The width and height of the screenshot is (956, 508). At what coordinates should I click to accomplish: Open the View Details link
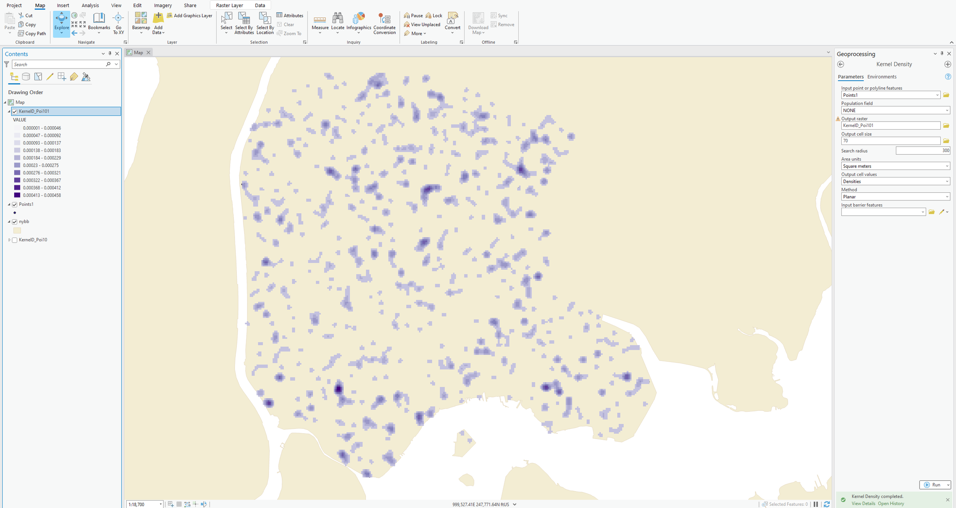pyautogui.click(x=863, y=503)
